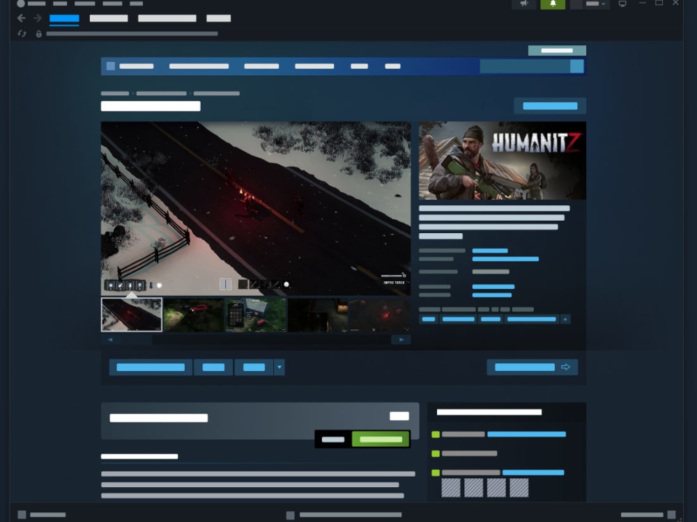The height and width of the screenshot is (522, 697).
Task: Open Friends & Chat icon at bottom-right
Action: 671,515
